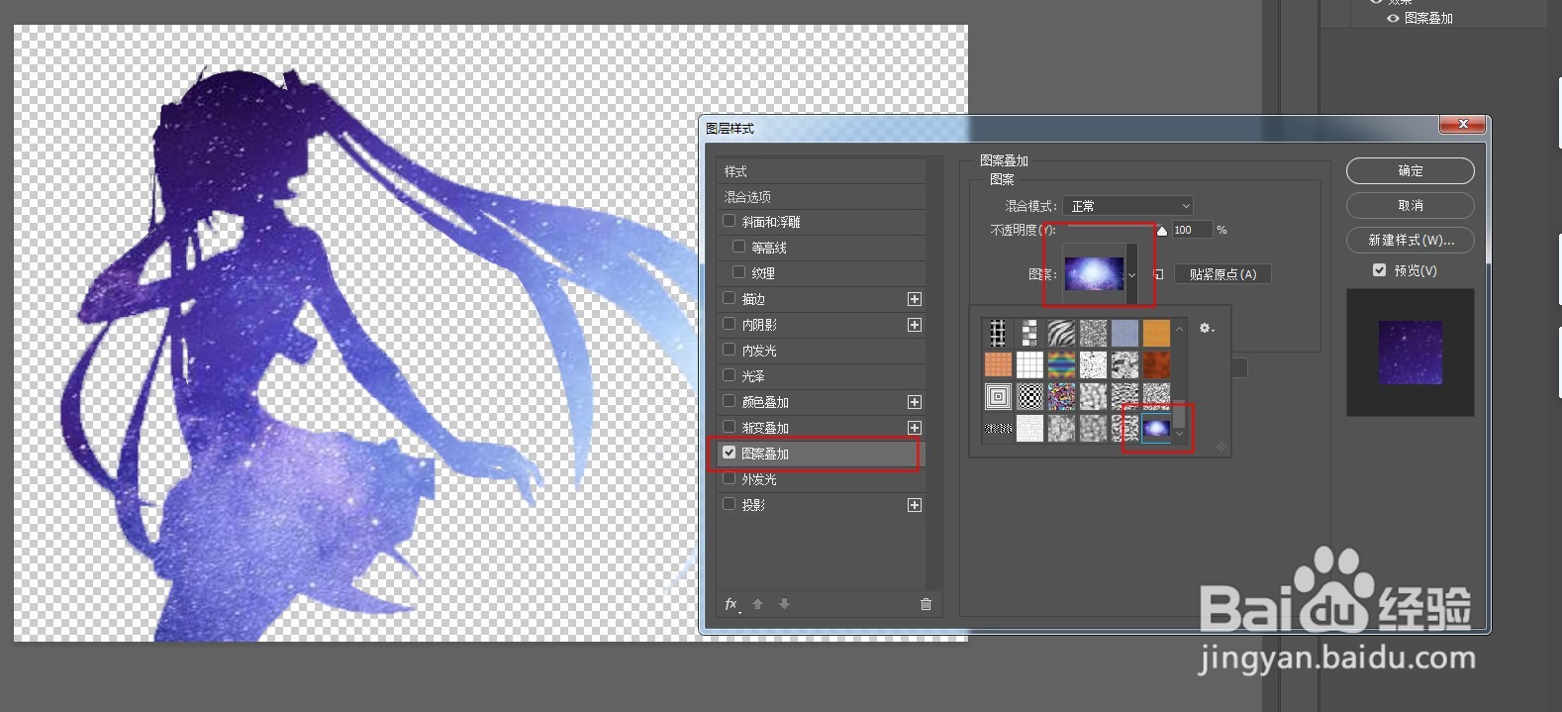This screenshot has width=1562, height=712.
Task: Click the opacity value field showing 100
Action: click(1192, 230)
